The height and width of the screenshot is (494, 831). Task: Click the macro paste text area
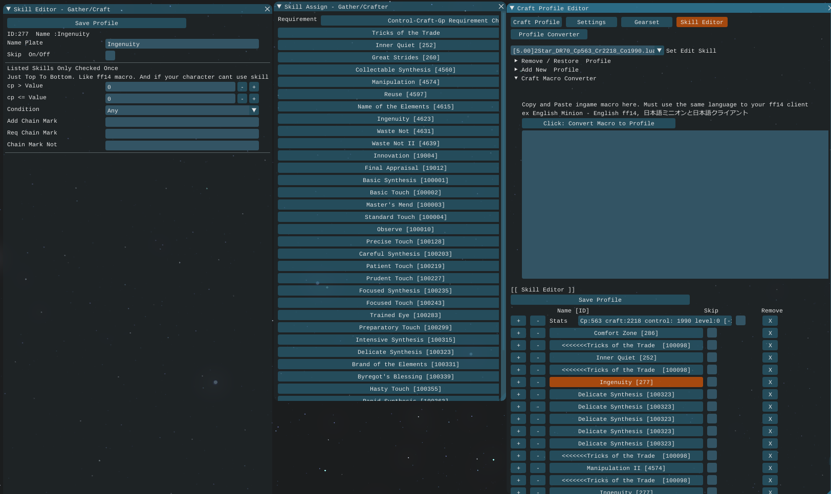[x=675, y=205]
